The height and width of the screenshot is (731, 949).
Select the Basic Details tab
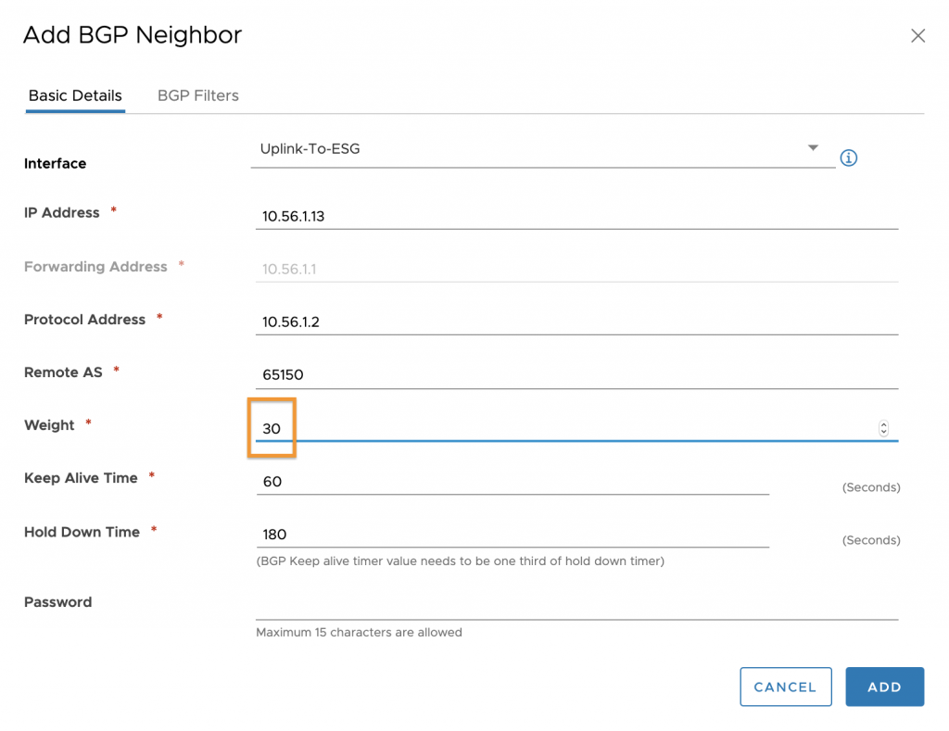(x=75, y=95)
